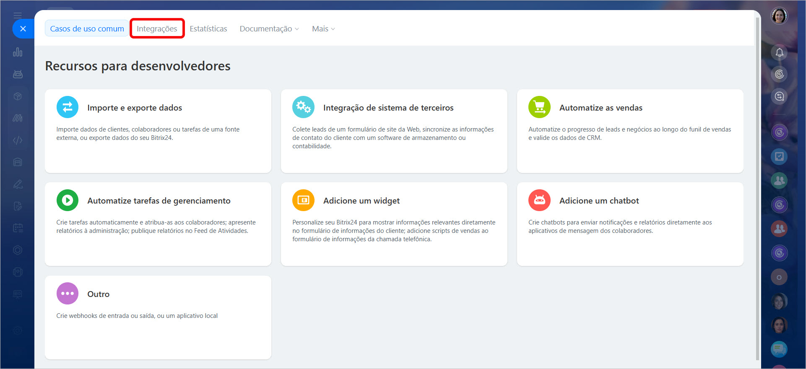
Task: Open Automatize as vendas title
Action: click(x=601, y=108)
